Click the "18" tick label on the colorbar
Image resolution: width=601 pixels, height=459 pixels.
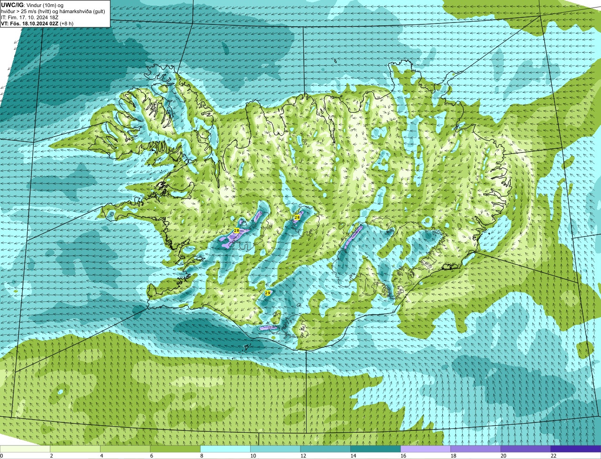(x=454, y=456)
